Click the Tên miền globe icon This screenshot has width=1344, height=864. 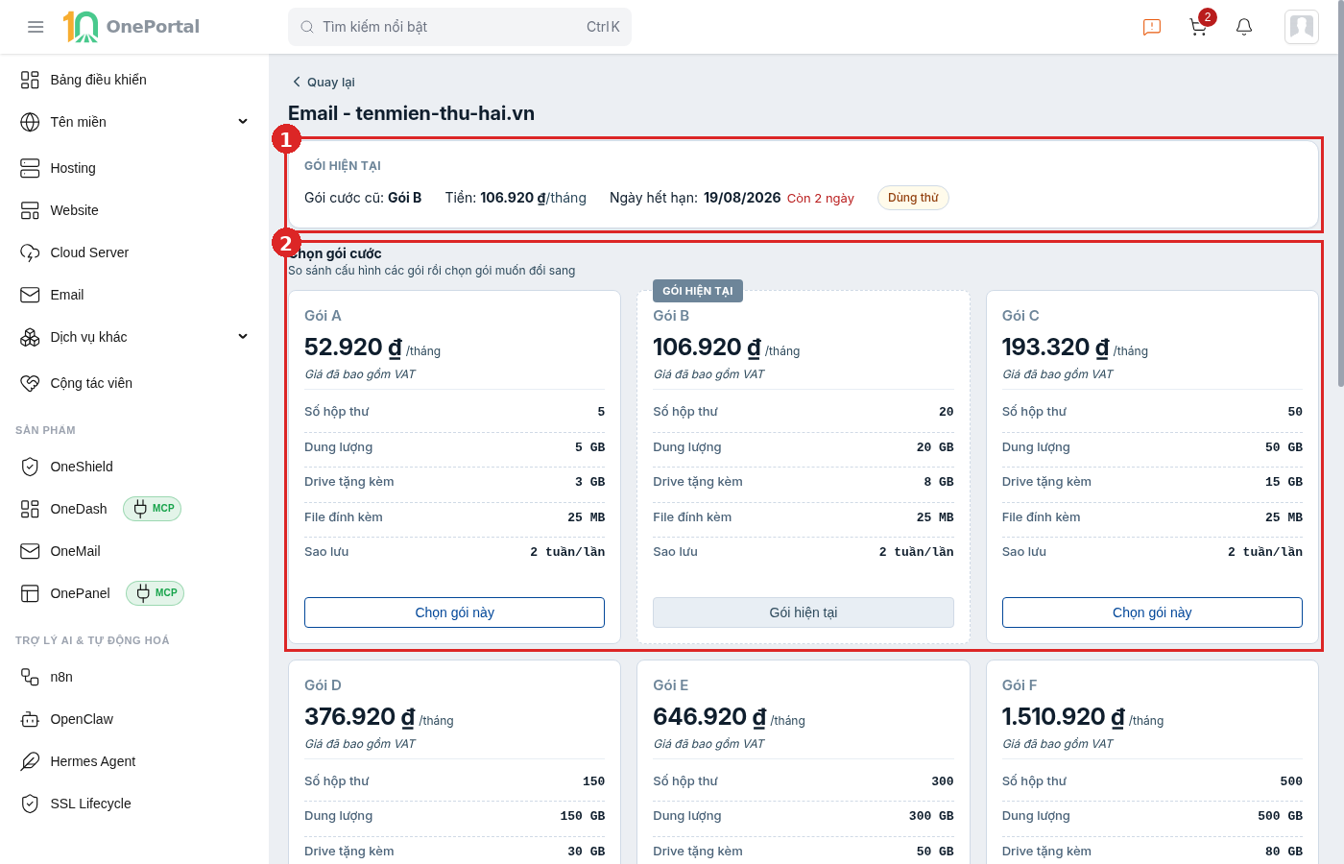coord(30,122)
